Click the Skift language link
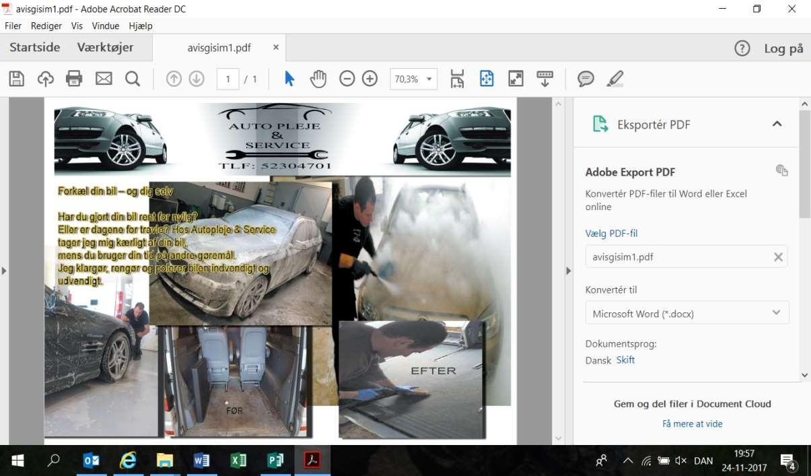This screenshot has width=811, height=476. pos(625,360)
